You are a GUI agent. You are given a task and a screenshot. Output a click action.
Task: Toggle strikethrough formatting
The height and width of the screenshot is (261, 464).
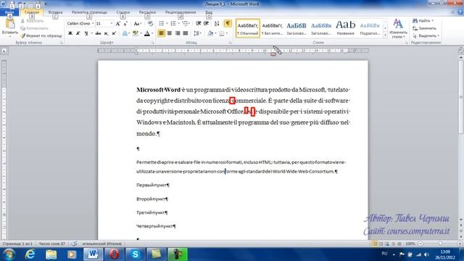click(98, 33)
